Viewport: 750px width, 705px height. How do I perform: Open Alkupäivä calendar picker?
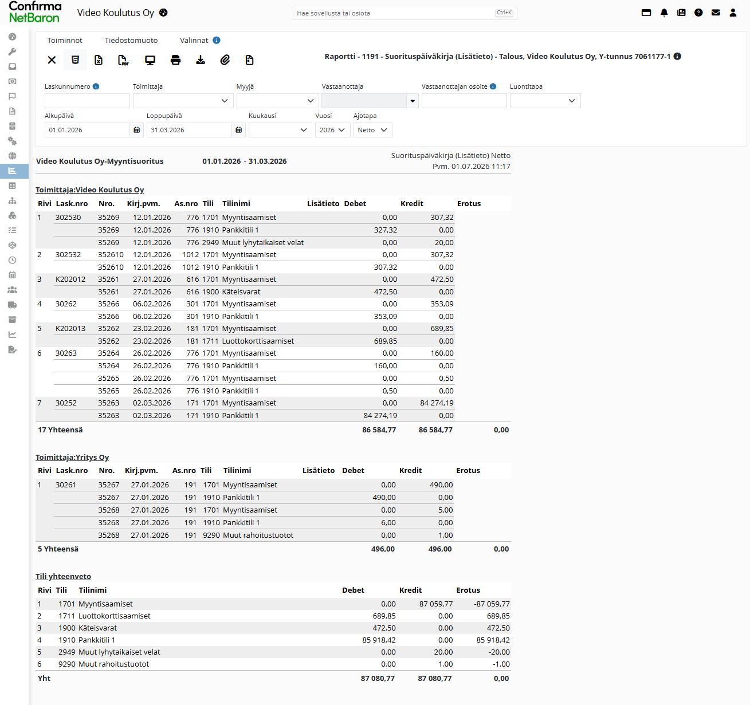pyautogui.click(x=136, y=130)
